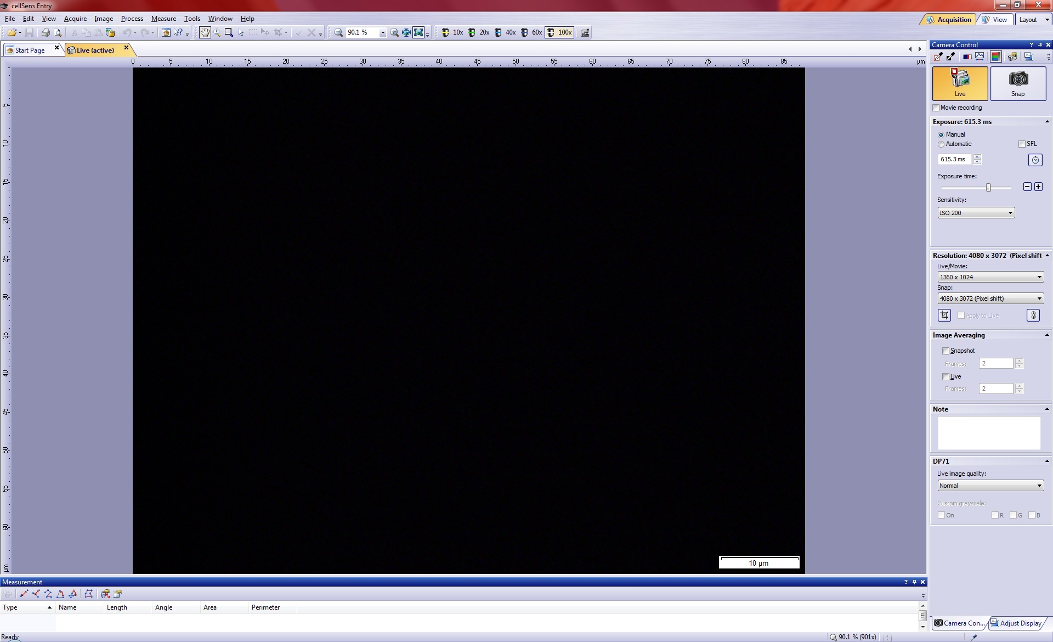This screenshot has width=1053, height=642.
Task: Enable Snapshot image averaging checkbox
Action: pyautogui.click(x=946, y=351)
